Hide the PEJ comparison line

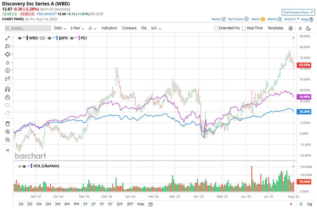[x=72, y=38]
